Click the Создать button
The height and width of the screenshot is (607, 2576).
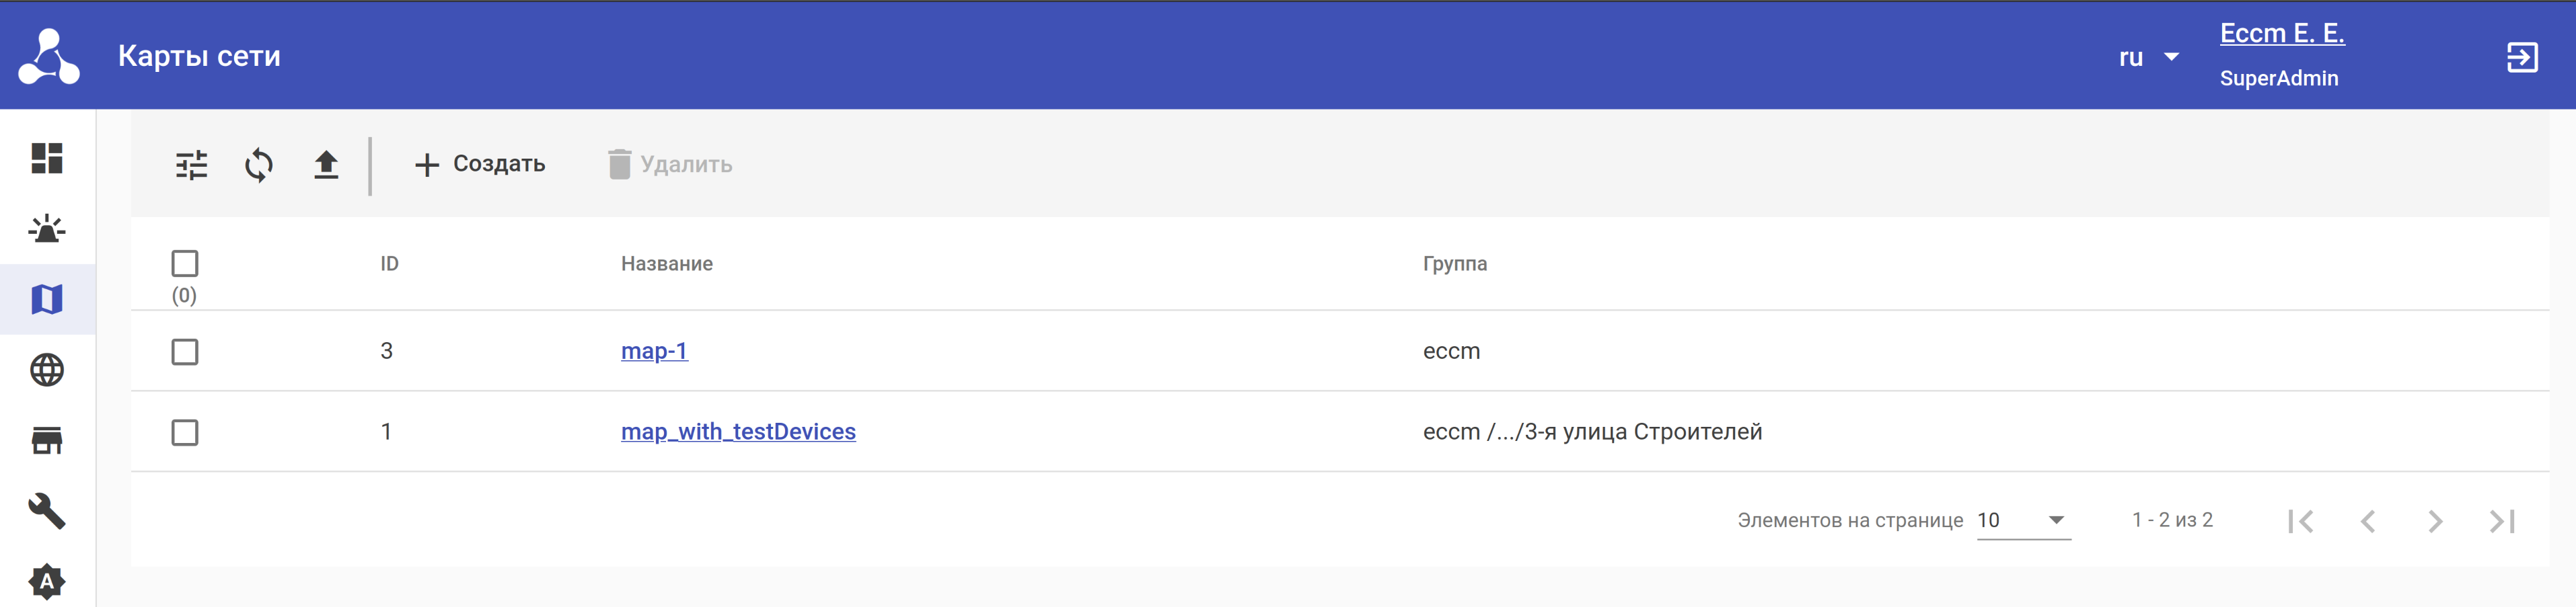pyautogui.click(x=480, y=165)
